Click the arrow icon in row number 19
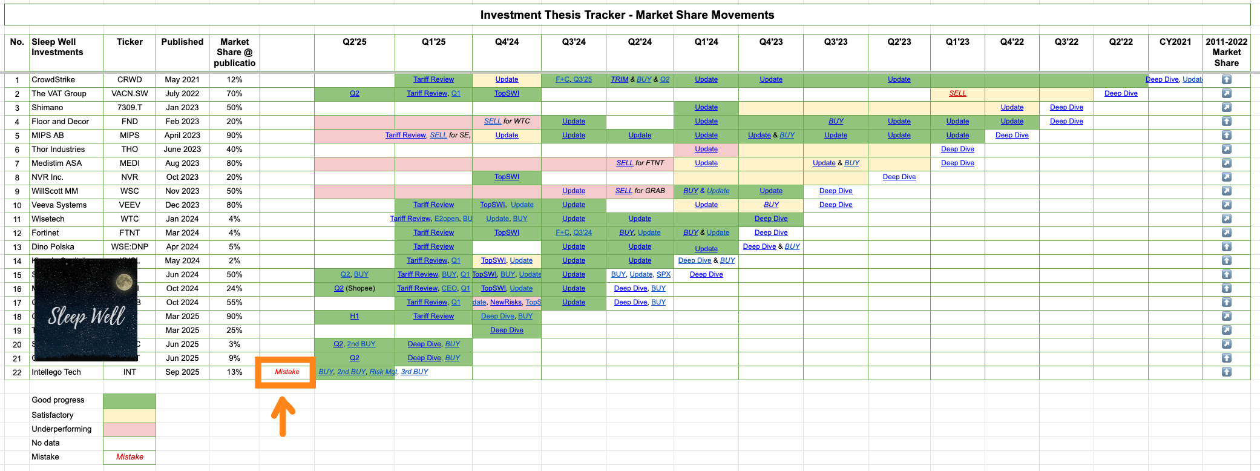The image size is (1260, 471). point(1226,330)
